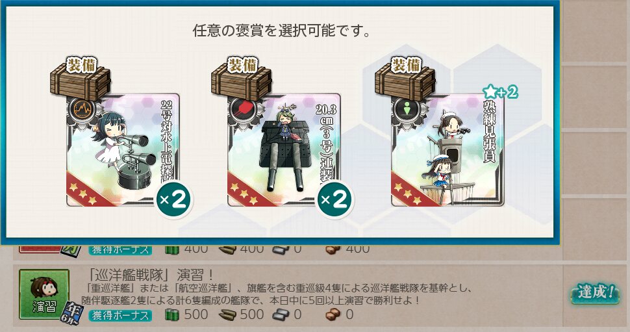The image size is (630, 332).
Task: Click the x2 badge on gun card
Action: click(x=335, y=199)
